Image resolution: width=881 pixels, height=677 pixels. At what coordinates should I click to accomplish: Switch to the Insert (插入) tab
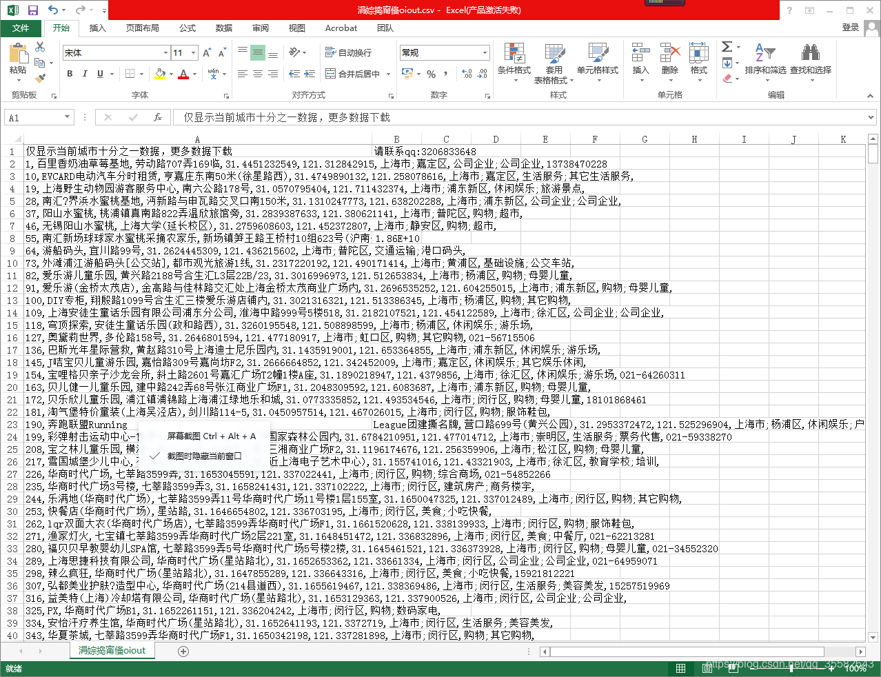(98, 28)
